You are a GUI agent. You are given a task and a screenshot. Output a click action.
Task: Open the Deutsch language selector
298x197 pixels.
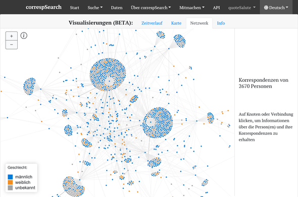(x=276, y=8)
